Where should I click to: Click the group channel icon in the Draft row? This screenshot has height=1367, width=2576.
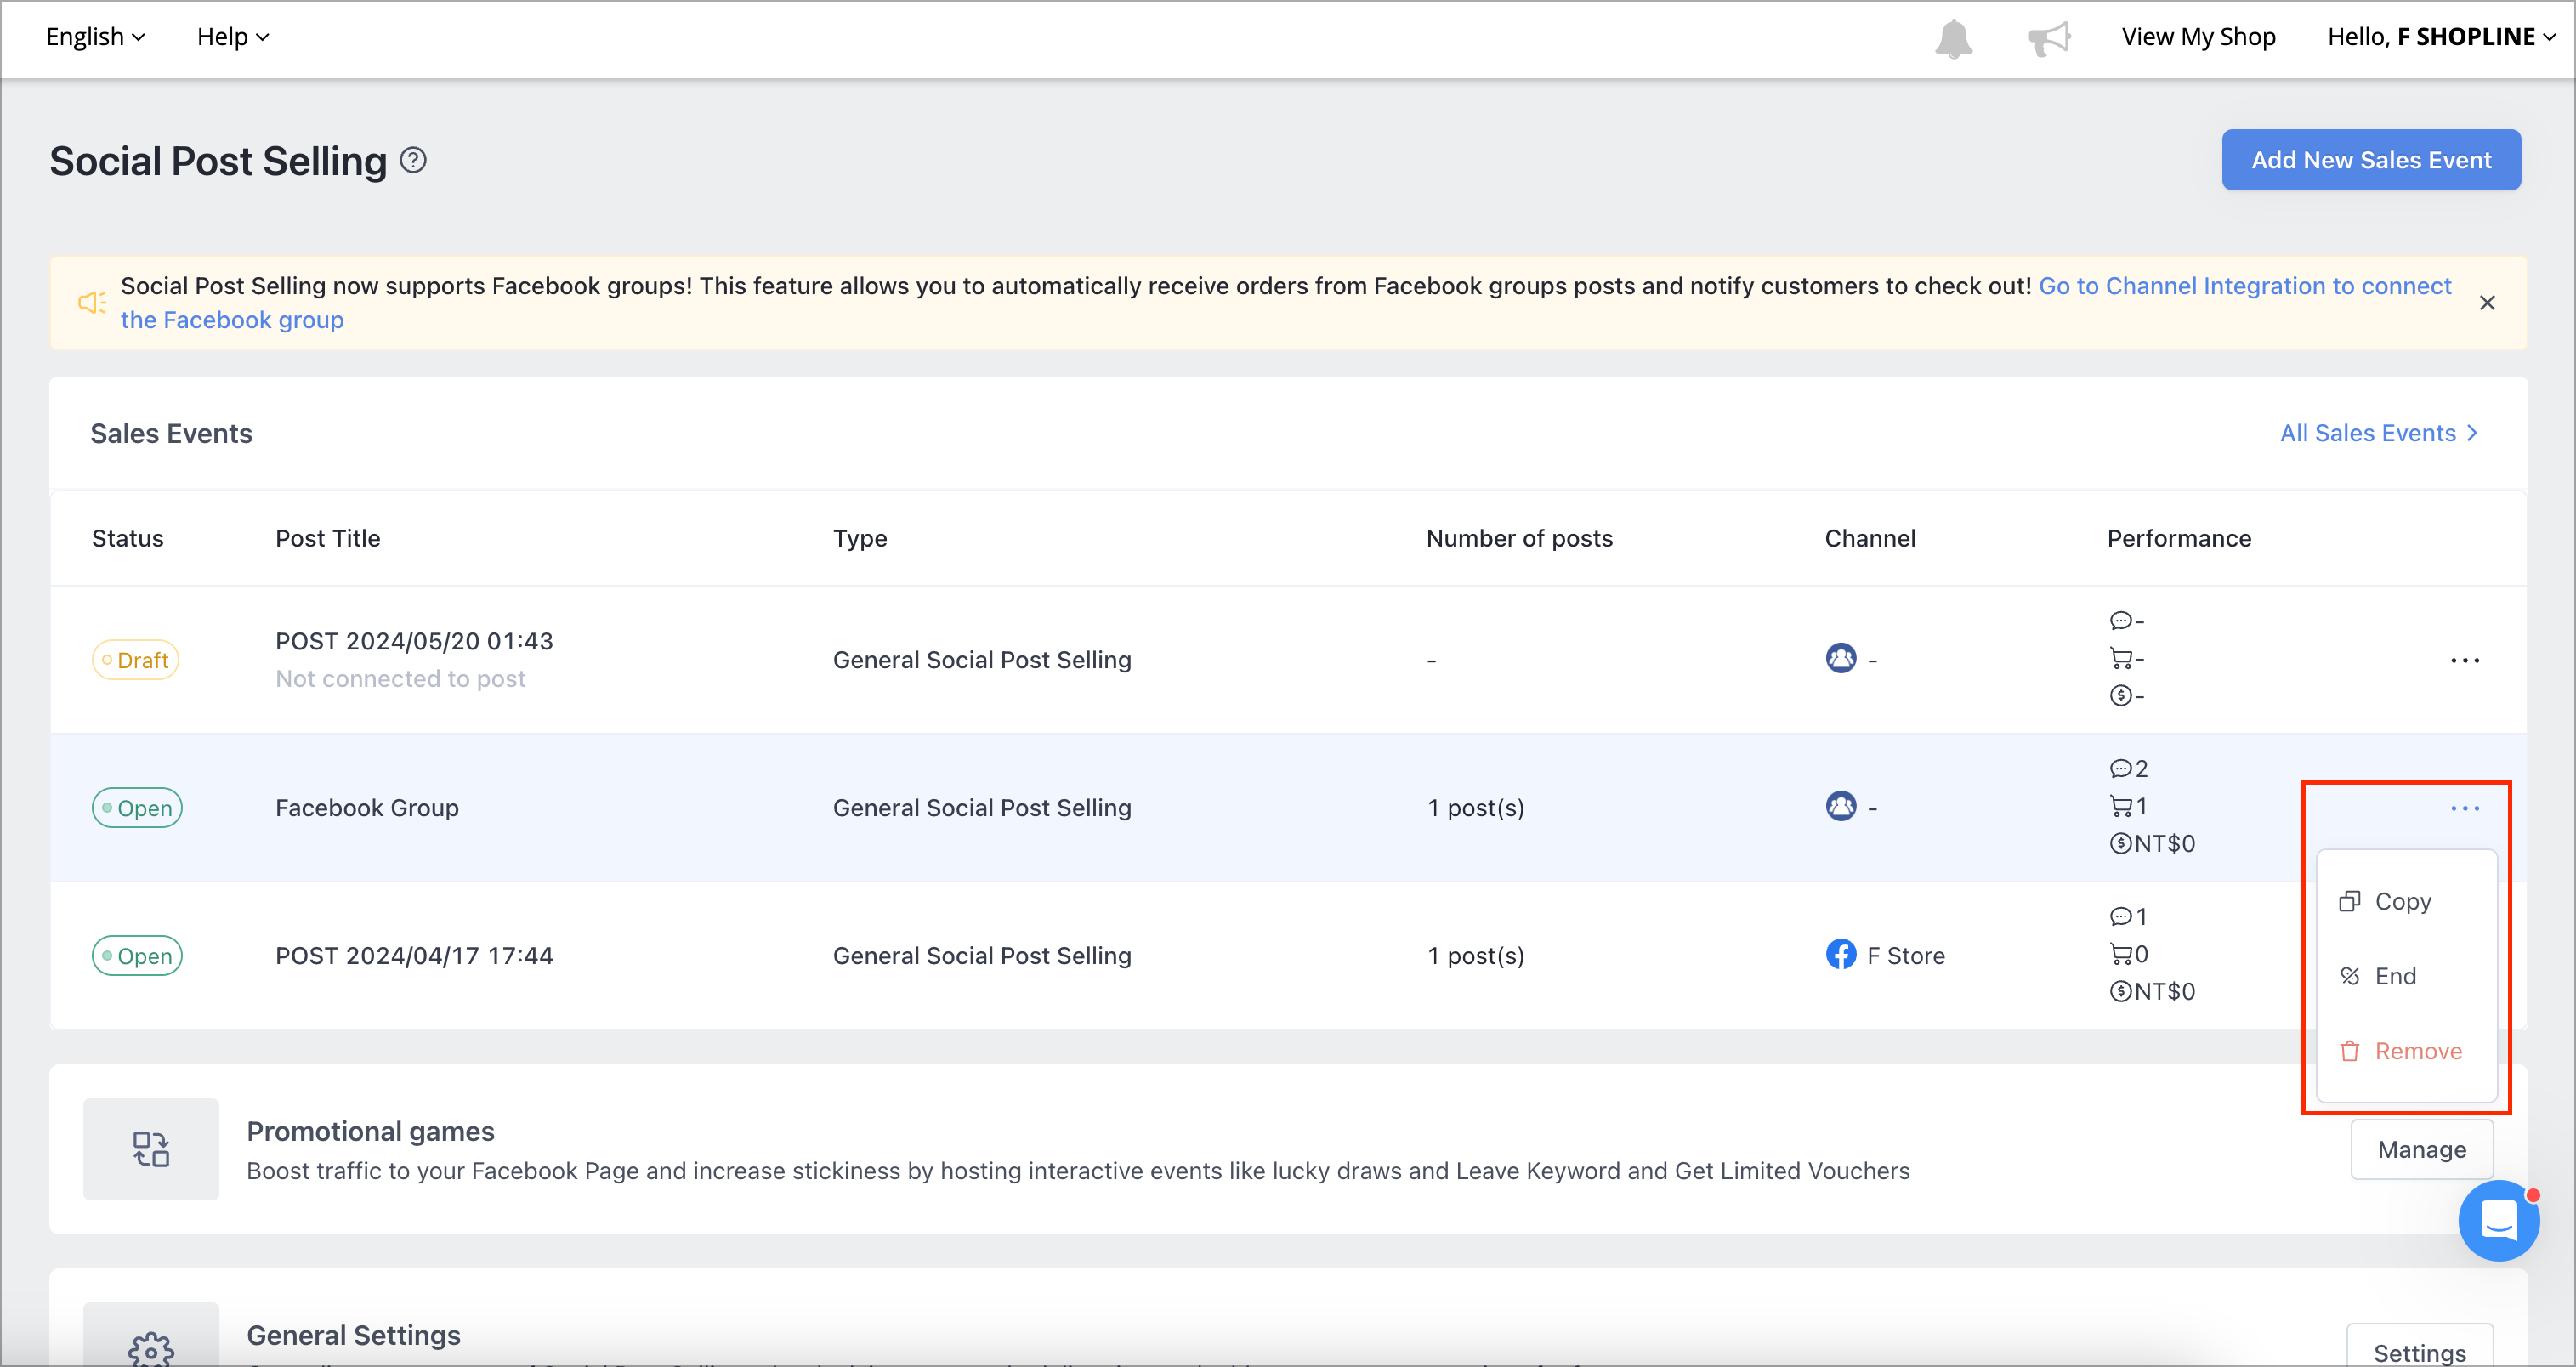click(1840, 658)
